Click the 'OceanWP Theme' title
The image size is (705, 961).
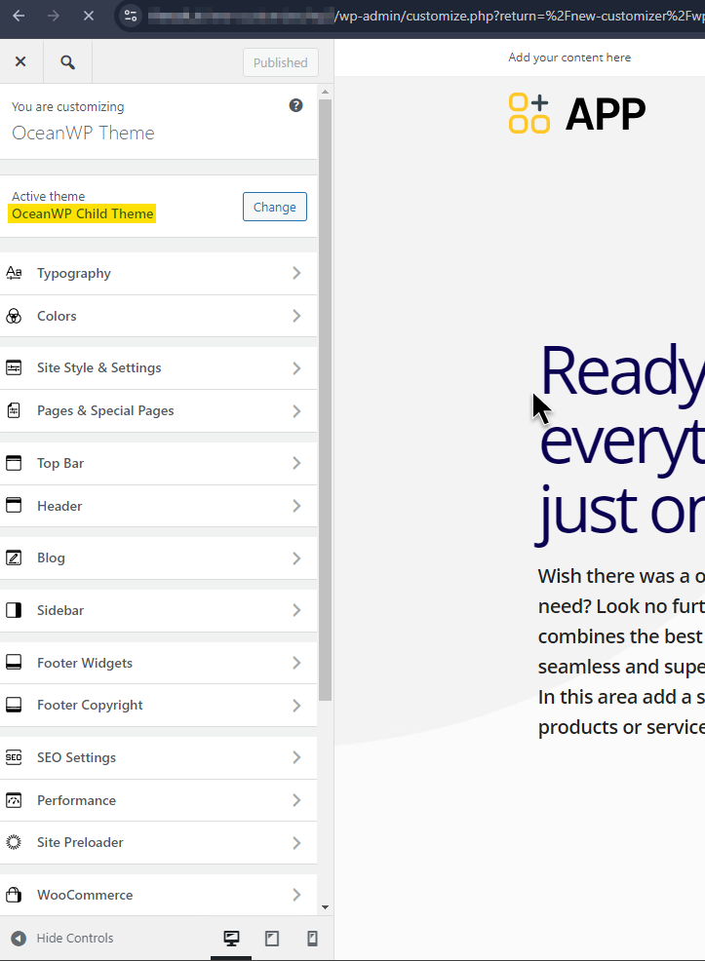pyautogui.click(x=84, y=133)
